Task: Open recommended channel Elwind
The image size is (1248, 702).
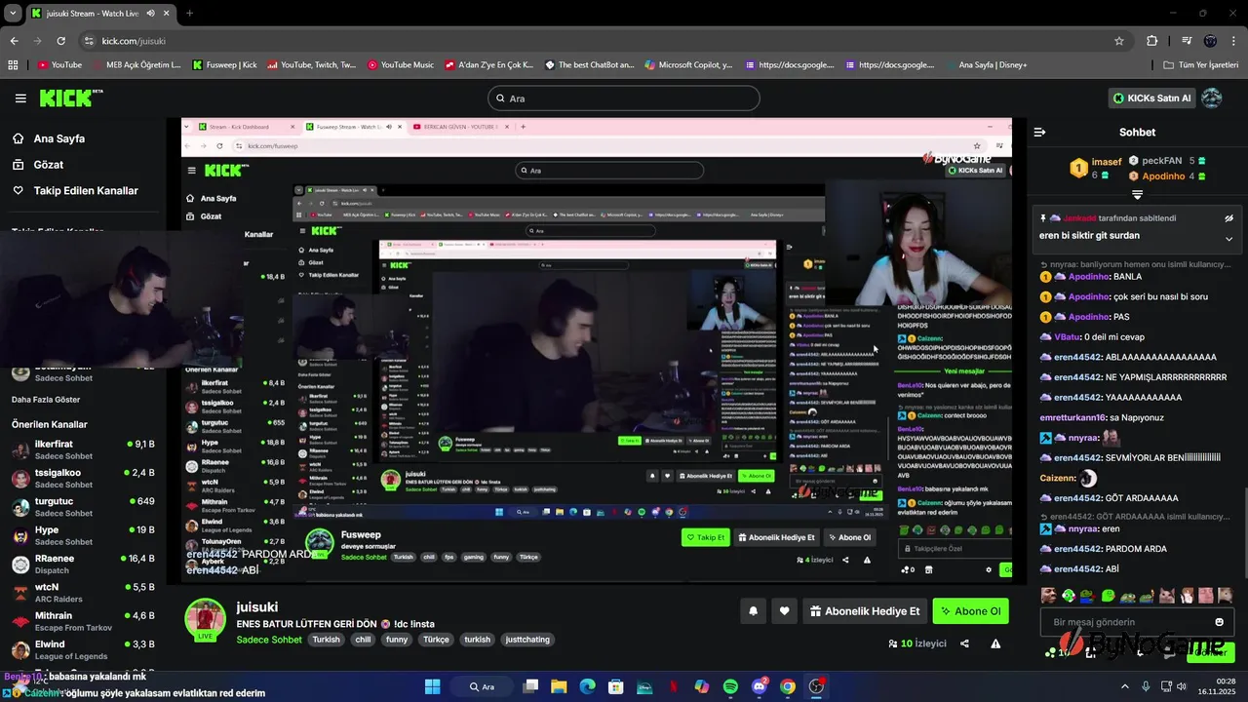Action: coord(83,649)
